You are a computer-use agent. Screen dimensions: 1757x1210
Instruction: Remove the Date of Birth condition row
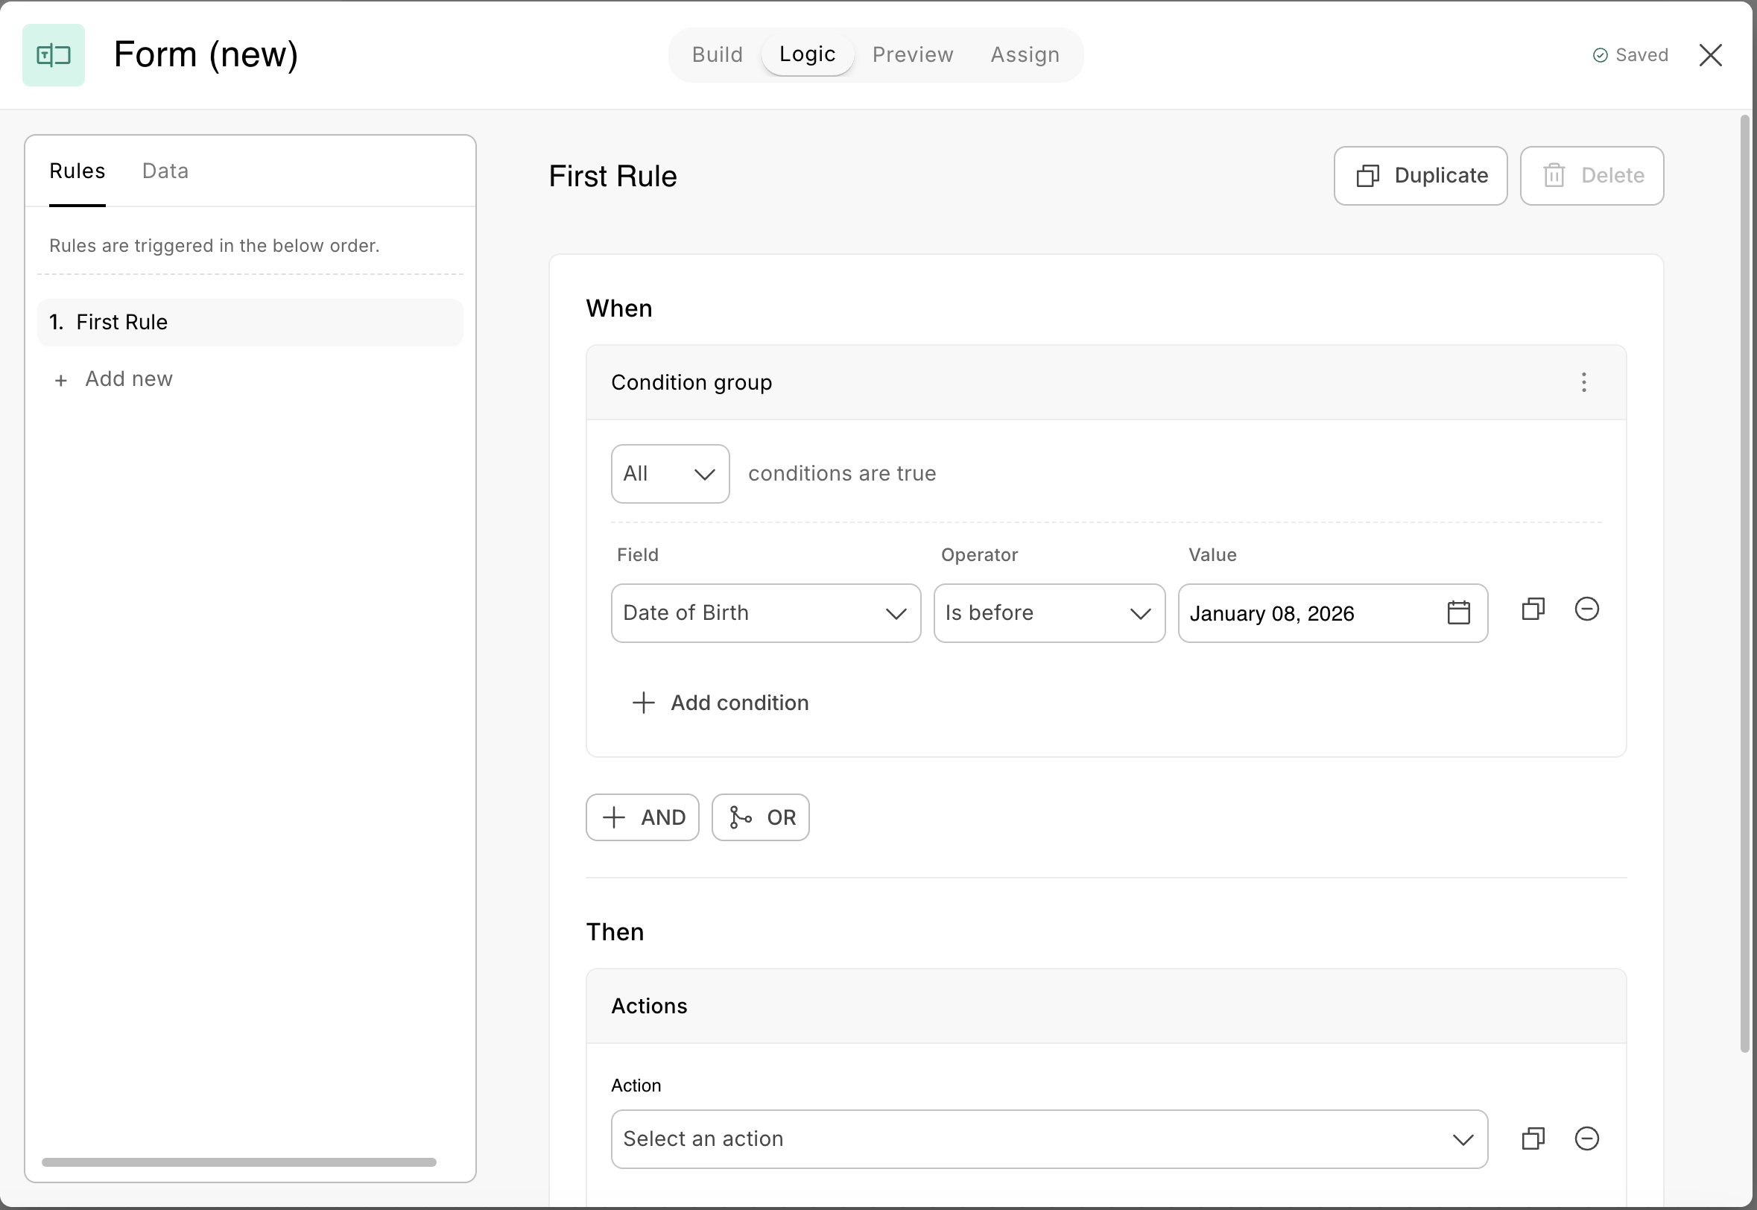coord(1586,609)
